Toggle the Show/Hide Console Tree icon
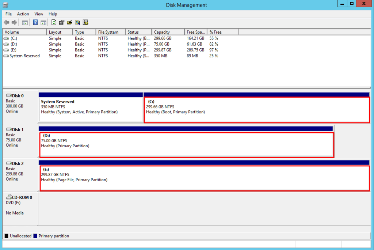This screenshot has width=374, height=250. (x=25, y=22)
